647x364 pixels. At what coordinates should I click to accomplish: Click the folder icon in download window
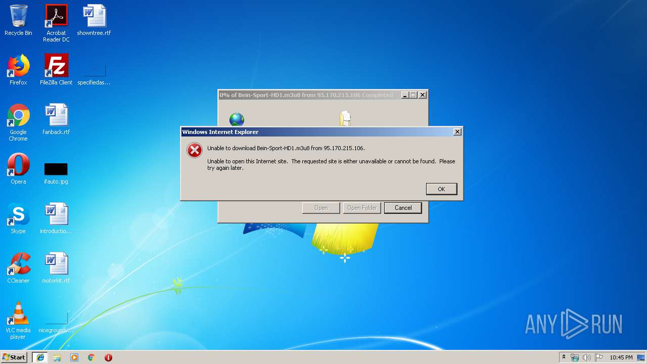pyautogui.click(x=345, y=119)
